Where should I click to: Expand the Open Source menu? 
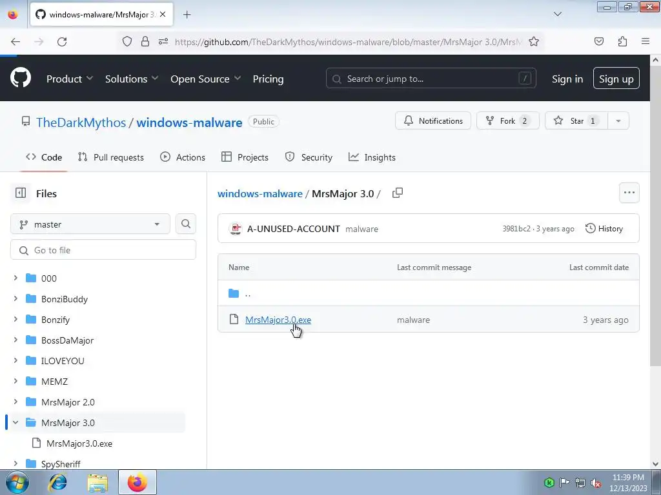click(206, 79)
